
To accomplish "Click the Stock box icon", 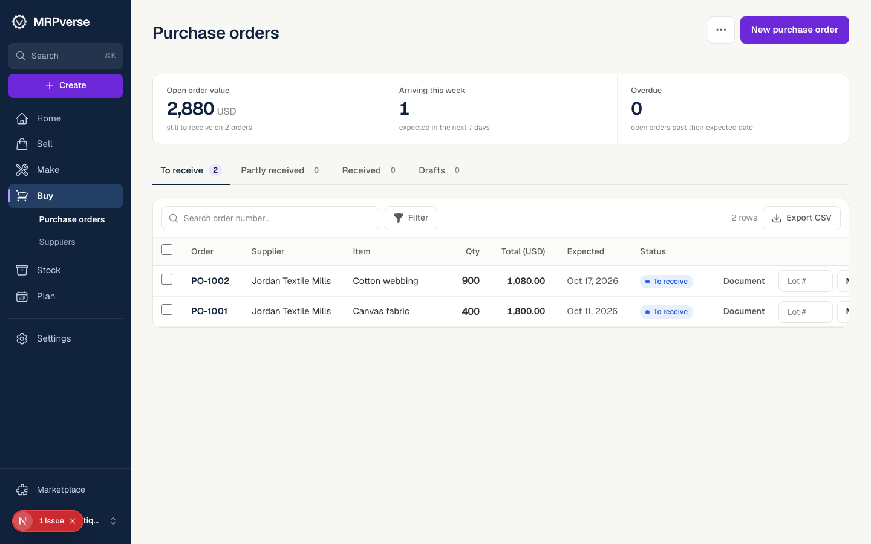I will pos(22,270).
